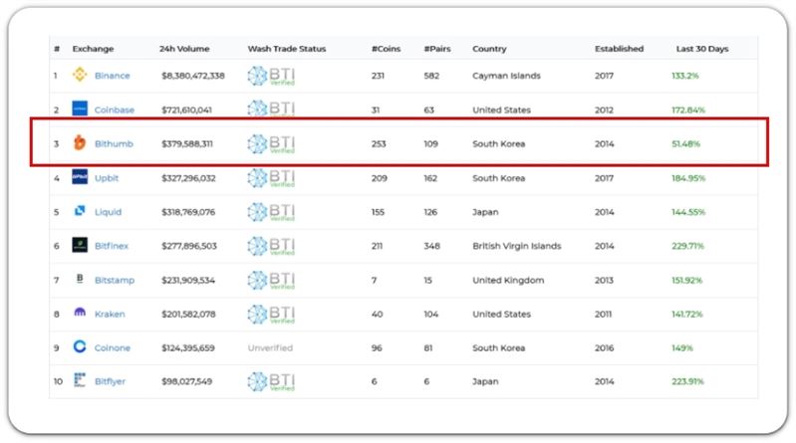796x443 pixels.
Task: Click BTI Verified badge in Binance row
Action: click(271, 76)
